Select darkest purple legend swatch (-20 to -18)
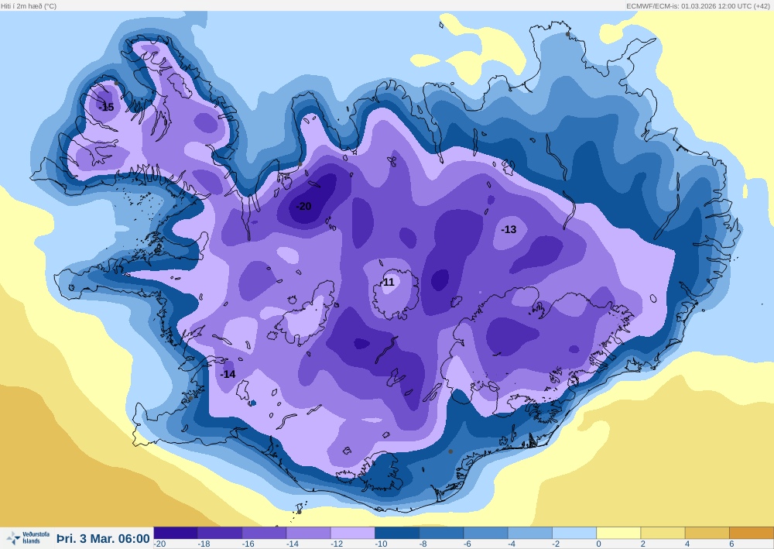Screen dimensions: 774x549 coord(176,533)
